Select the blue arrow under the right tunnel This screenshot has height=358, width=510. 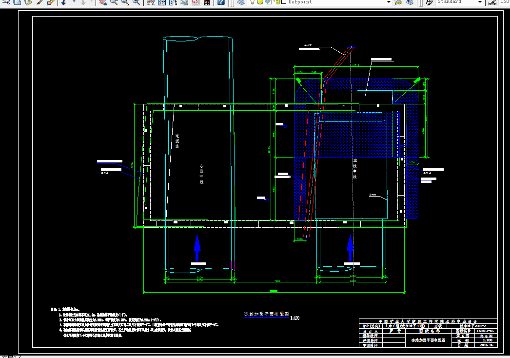(x=350, y=248)
